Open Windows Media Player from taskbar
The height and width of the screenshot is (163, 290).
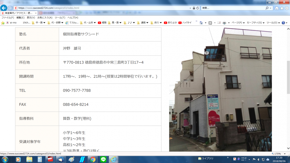(18, 159)
